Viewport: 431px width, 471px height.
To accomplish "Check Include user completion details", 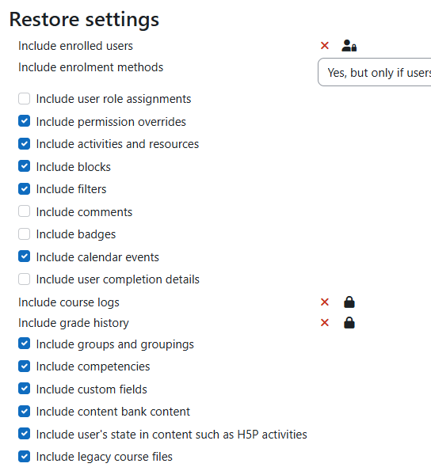I will point(24,279).
